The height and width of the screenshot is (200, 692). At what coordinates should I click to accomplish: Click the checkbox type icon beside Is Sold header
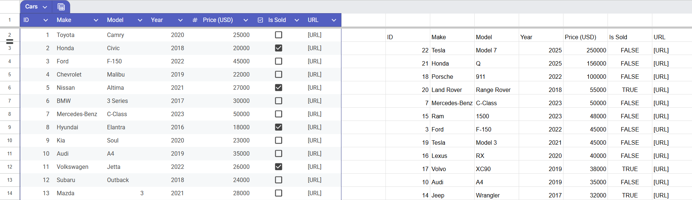click(x=260, y=20)
